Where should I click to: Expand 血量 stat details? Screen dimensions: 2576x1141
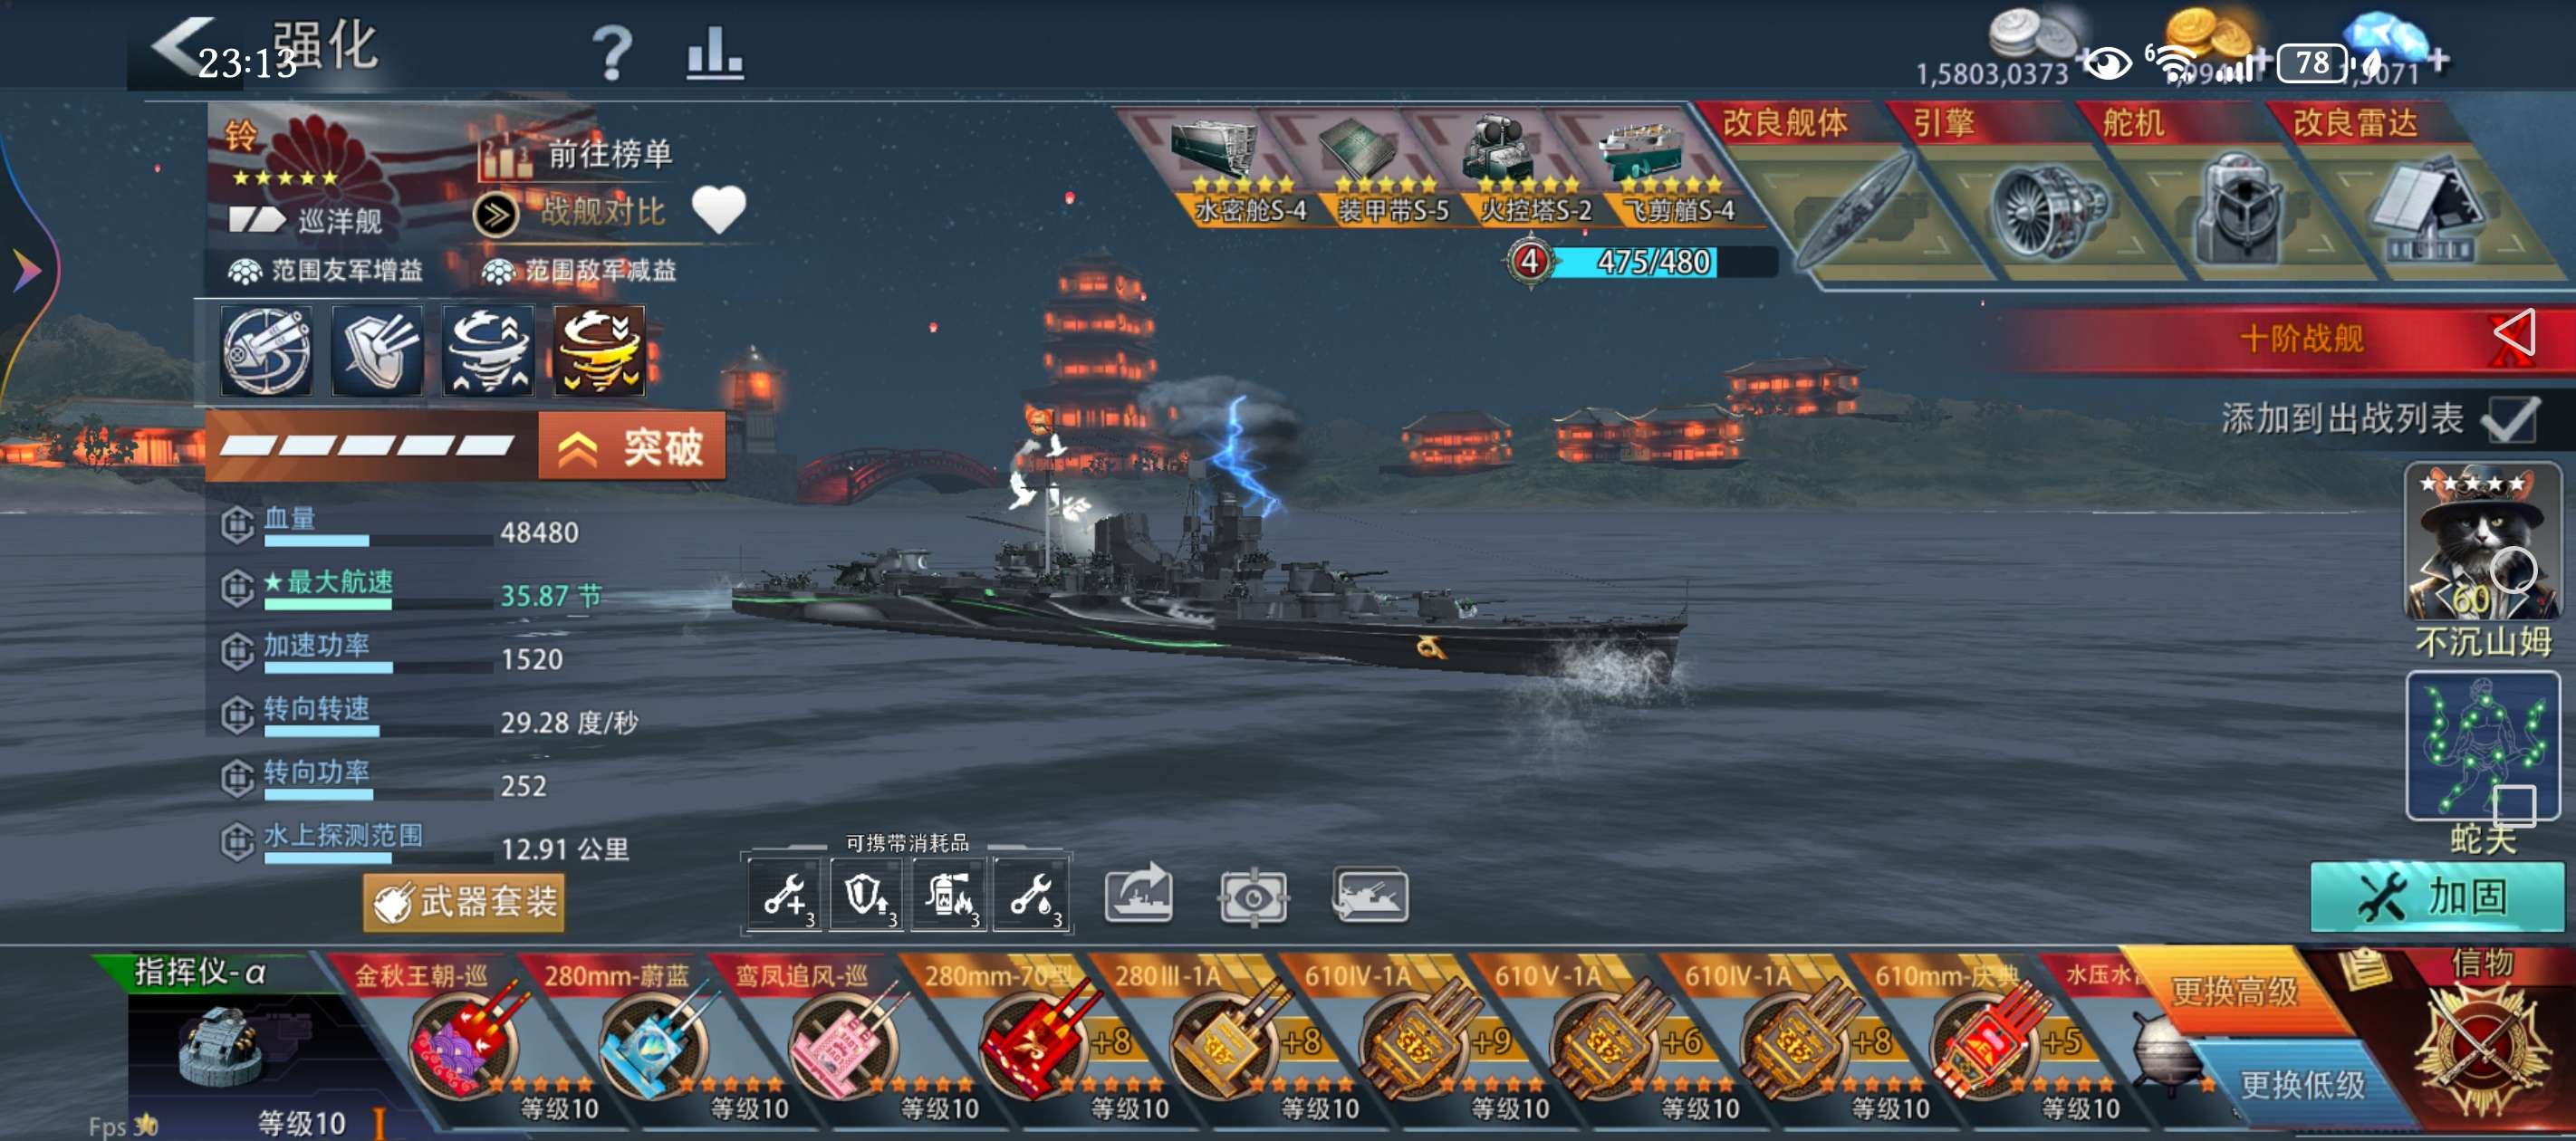point(237,525)
